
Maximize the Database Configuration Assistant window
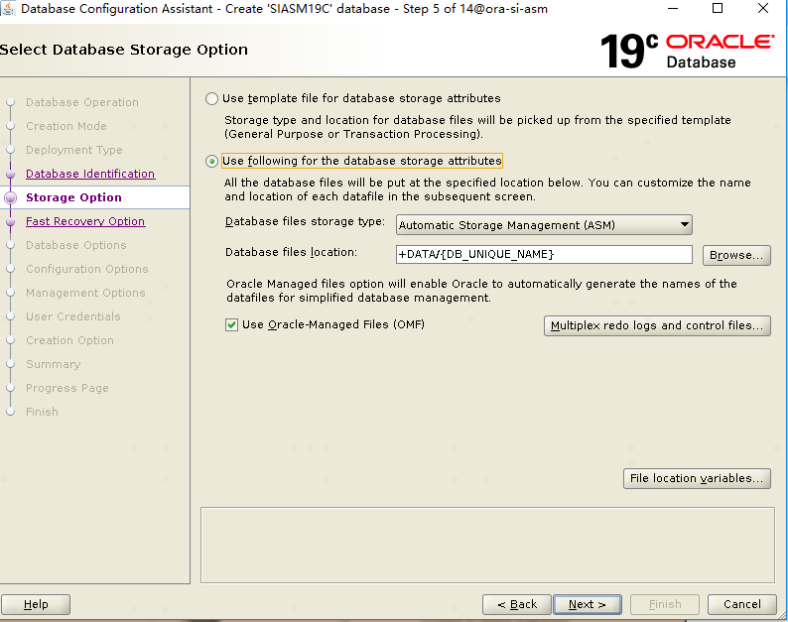point(718,9)
